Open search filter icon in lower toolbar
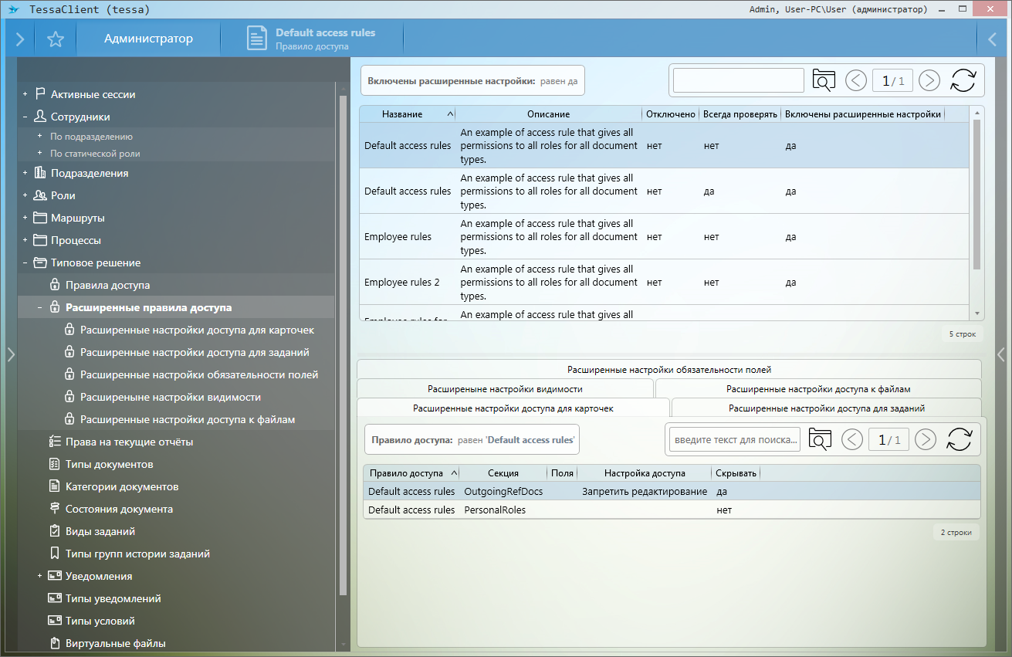Screen dimensions: 1012x657 pos(820,439)
